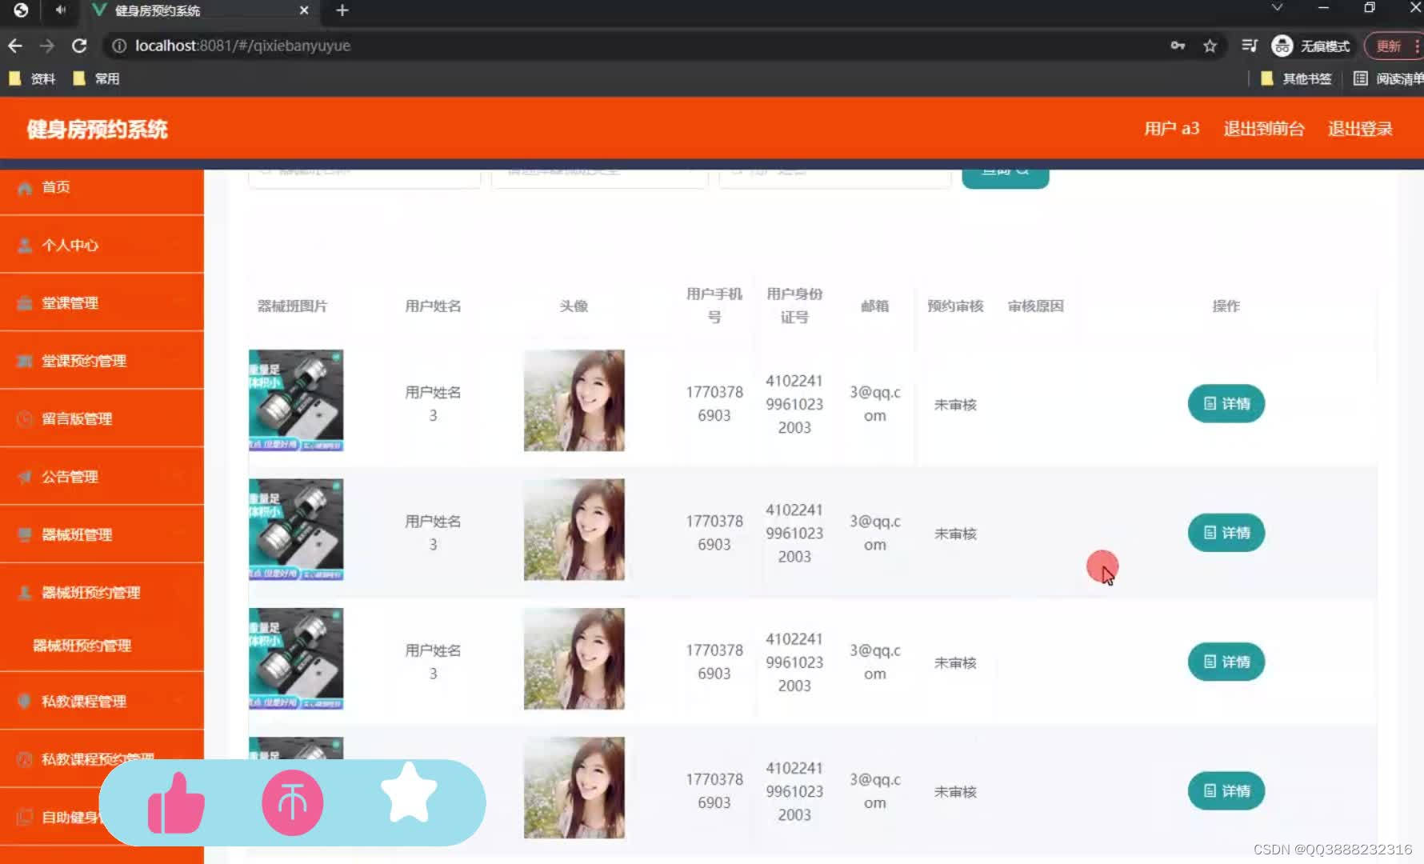Click the browser back arrow
1424x864 pixels.
point(15,46)
